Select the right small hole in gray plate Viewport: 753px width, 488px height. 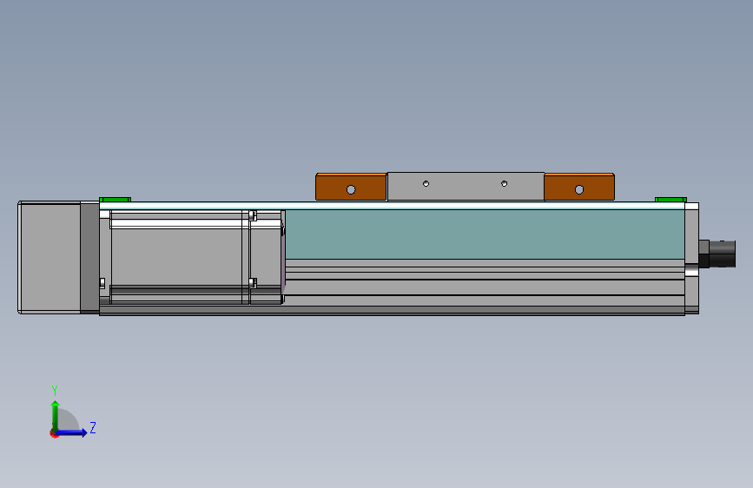(505, 183)
